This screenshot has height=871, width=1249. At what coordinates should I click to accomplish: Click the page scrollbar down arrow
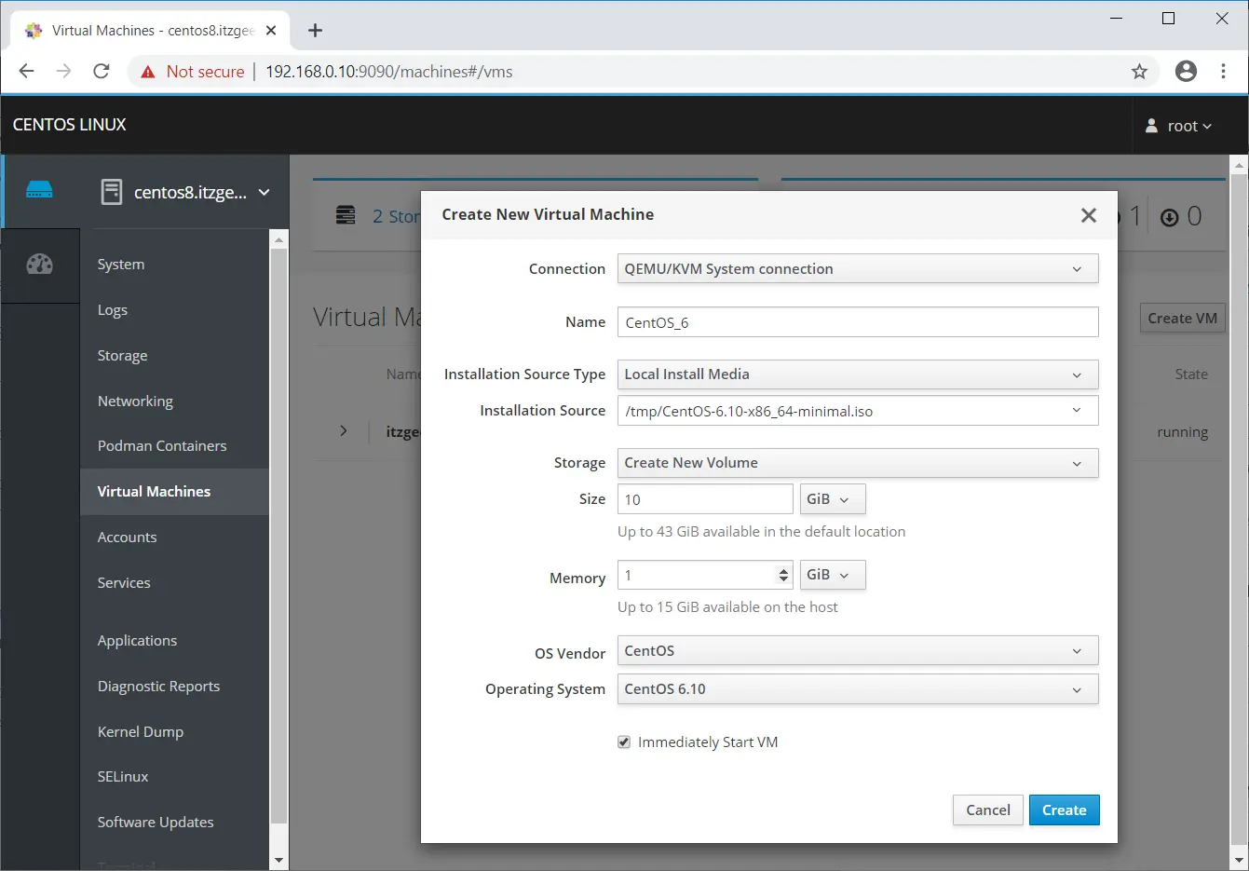pyautogui.click(x=1239, y=861)
